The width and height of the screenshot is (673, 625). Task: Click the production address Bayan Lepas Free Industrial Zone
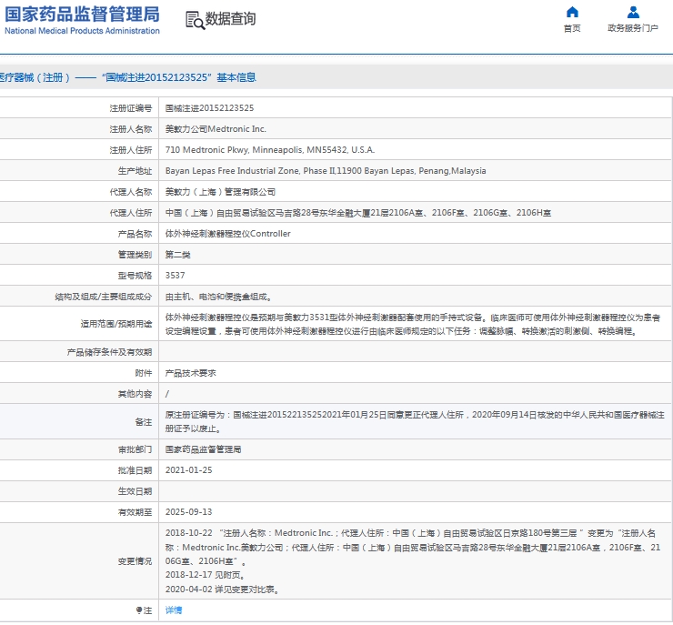(x=326, y=171)
